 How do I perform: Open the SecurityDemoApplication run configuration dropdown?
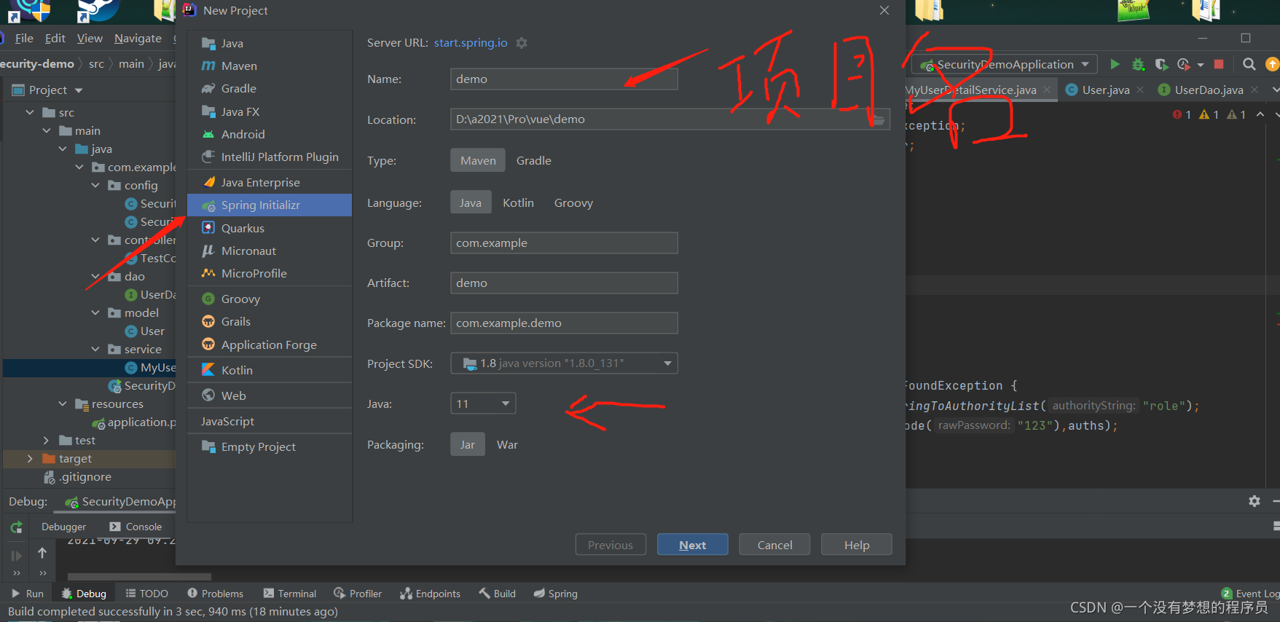coord(1005,64)
